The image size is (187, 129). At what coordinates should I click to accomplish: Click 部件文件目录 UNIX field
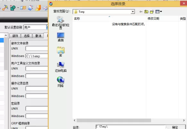click(x=37, y=49)
